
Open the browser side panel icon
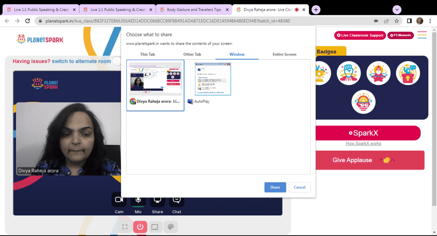pos(409,21)
